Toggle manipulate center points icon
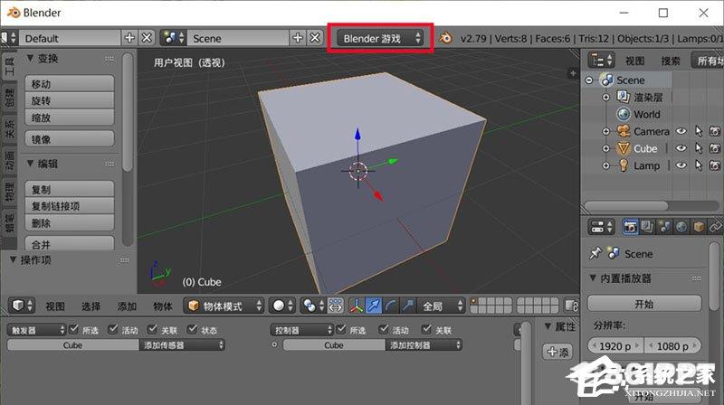Screen dimensions: 724x405 [336, 306]
